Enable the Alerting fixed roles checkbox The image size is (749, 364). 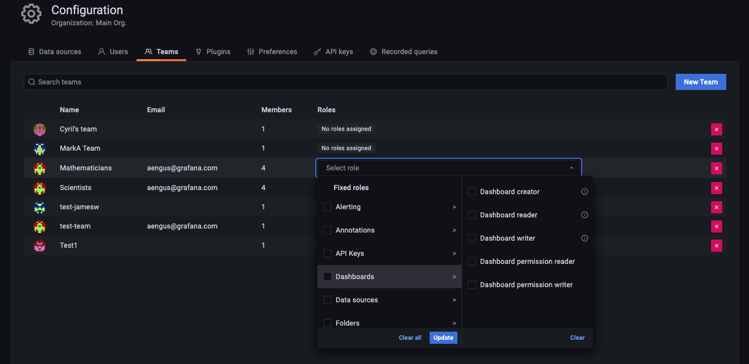[327, 207]
